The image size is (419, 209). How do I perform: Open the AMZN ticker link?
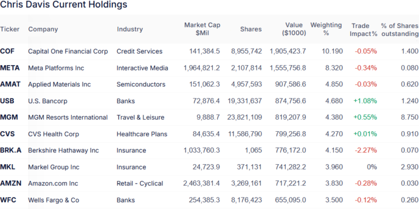point(11,183)
